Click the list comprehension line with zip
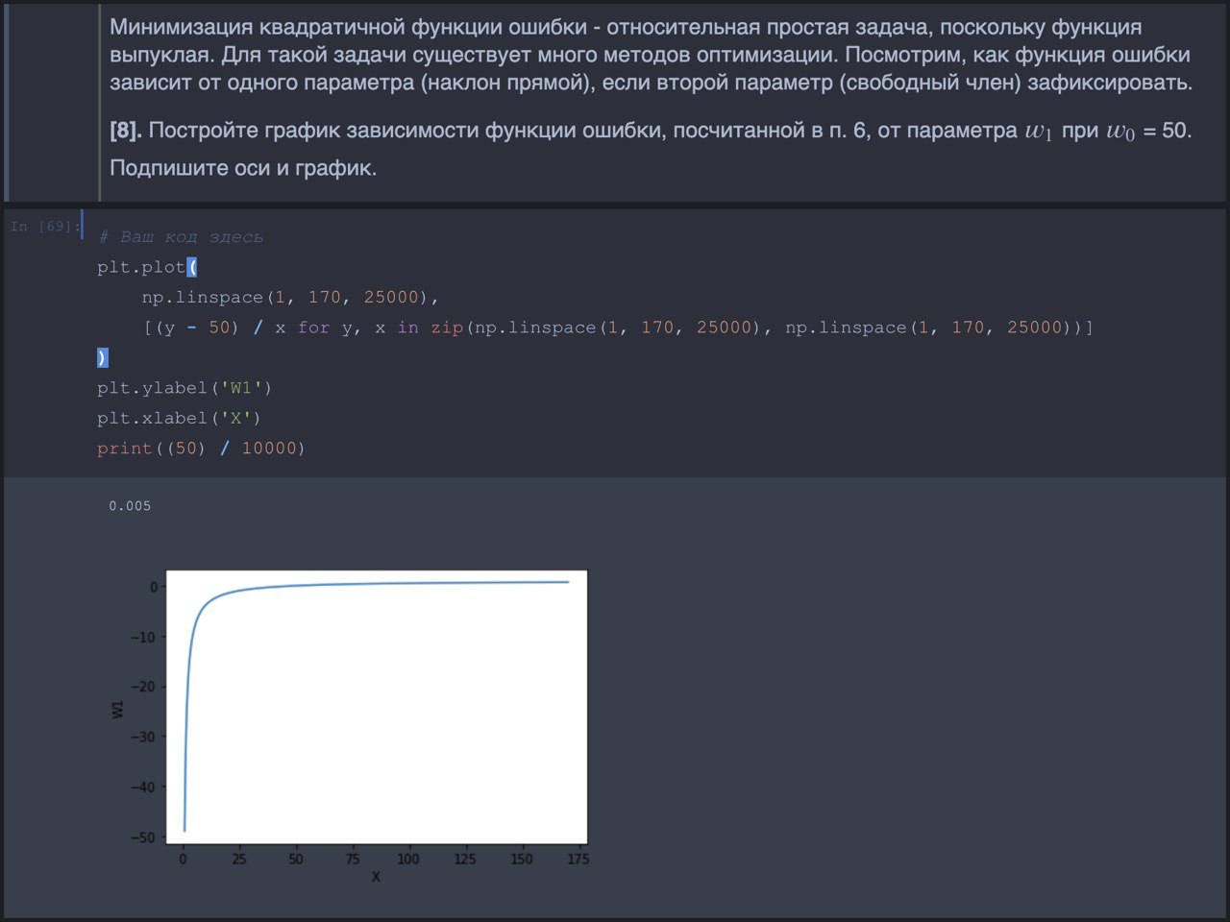Screen dimensions: 1230x922 pyautogui.click(x=618, y=328)
